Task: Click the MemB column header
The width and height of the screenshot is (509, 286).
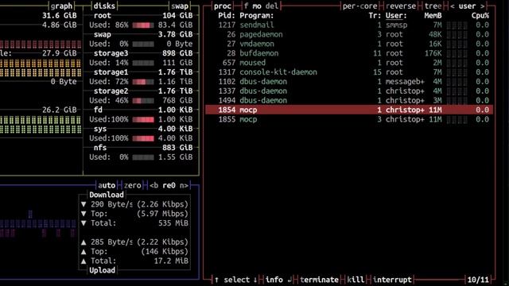Action: coord(433,16)
